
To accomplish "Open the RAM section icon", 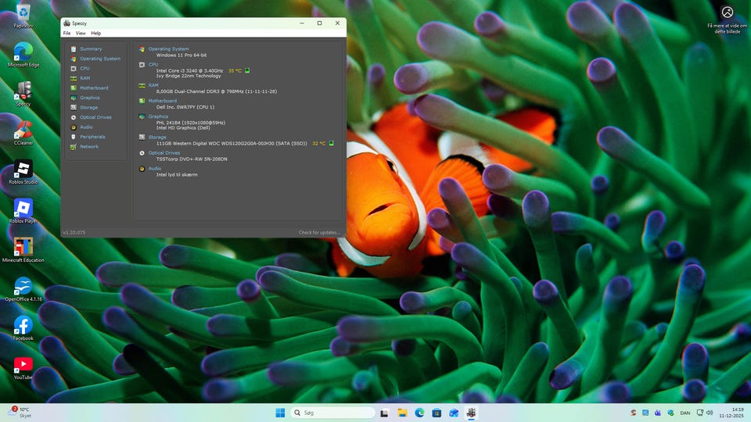I will pos(74,78).
